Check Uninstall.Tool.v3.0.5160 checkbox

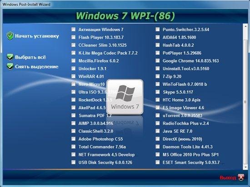[158, 68]
